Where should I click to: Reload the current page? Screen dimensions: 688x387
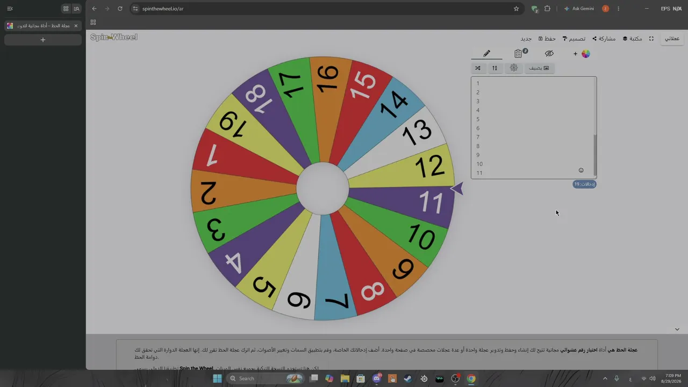120,9
